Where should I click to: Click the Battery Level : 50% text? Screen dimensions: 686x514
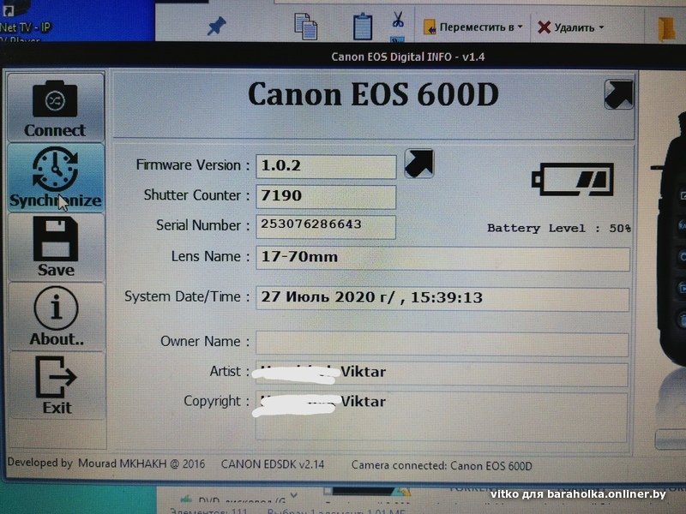pyautogui.click(x=559, y=228)
